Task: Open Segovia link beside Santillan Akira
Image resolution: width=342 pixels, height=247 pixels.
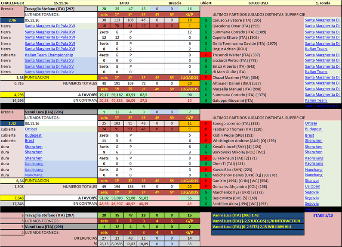Action: 312,203
